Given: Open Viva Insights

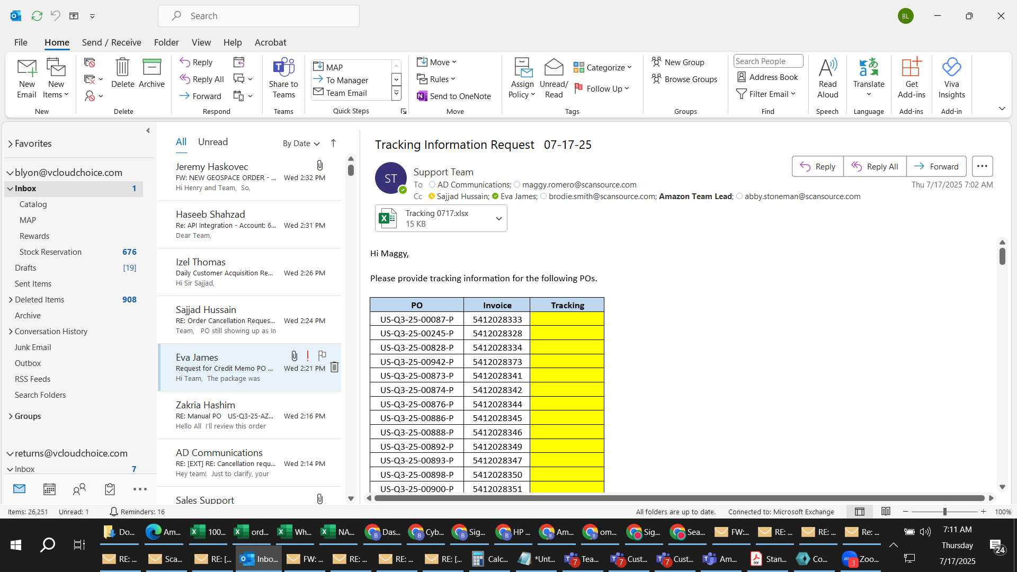Looking at the screenshot, I should [951, 78].
